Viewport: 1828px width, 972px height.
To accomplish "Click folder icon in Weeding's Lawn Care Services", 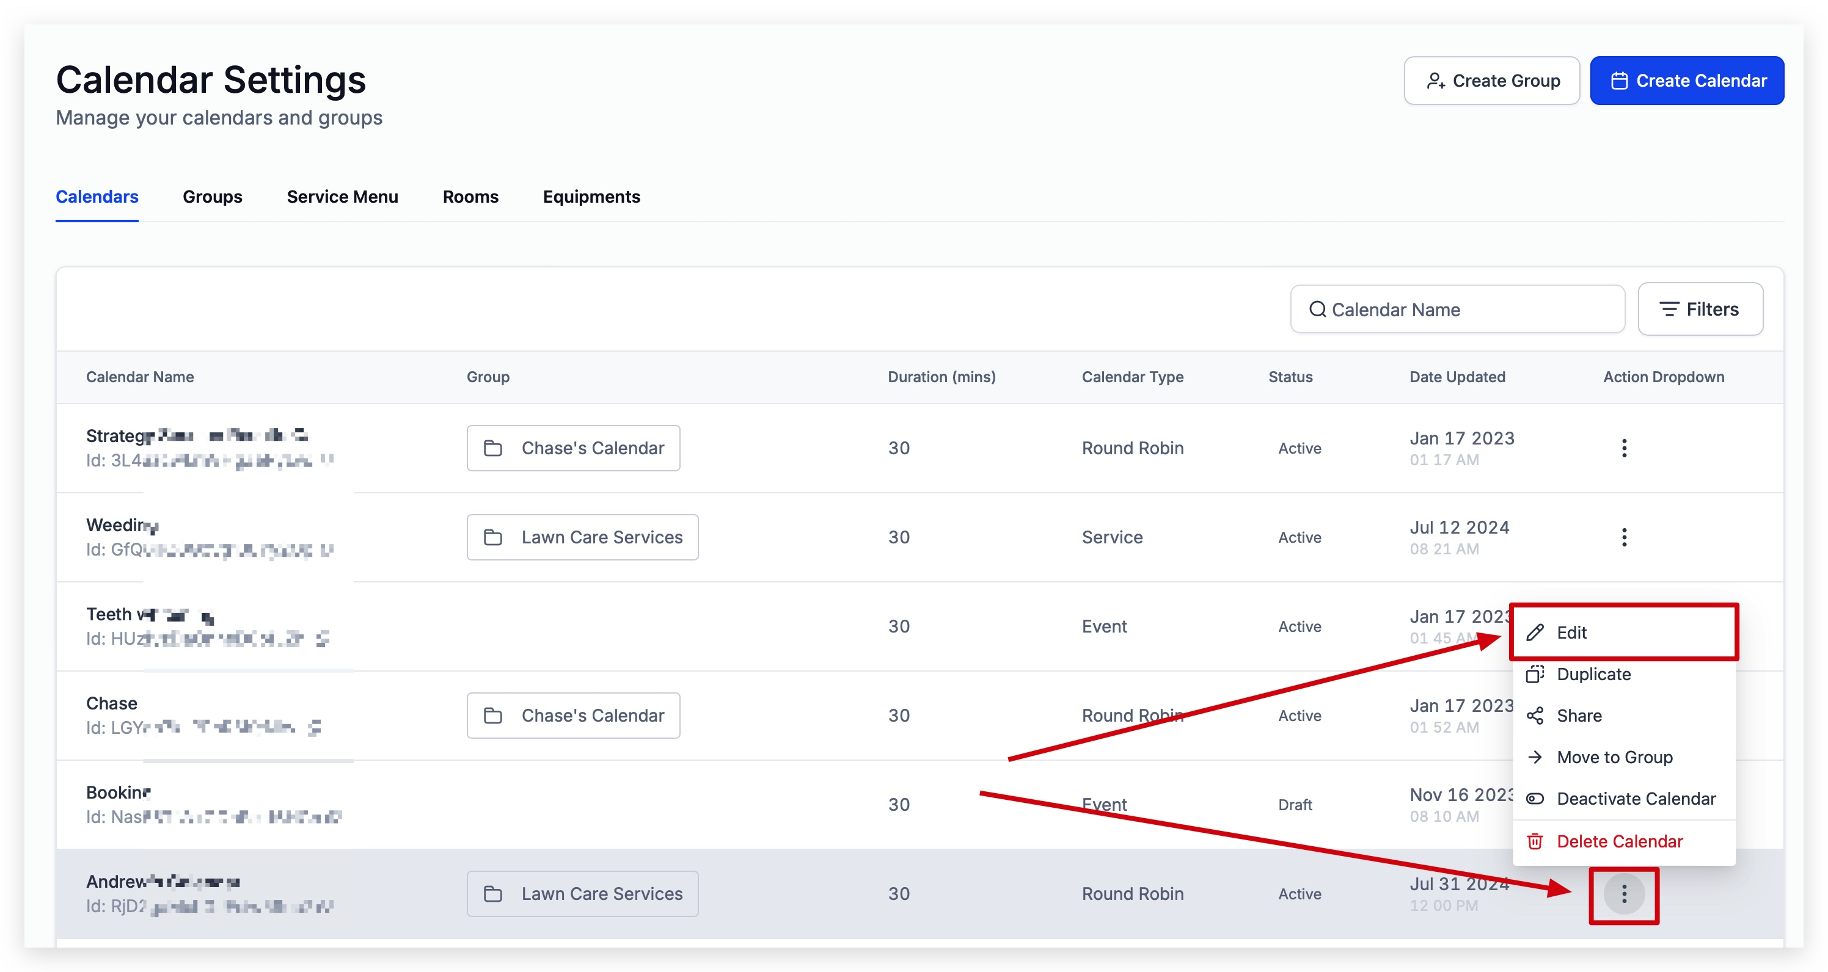I will click(493, 537).
